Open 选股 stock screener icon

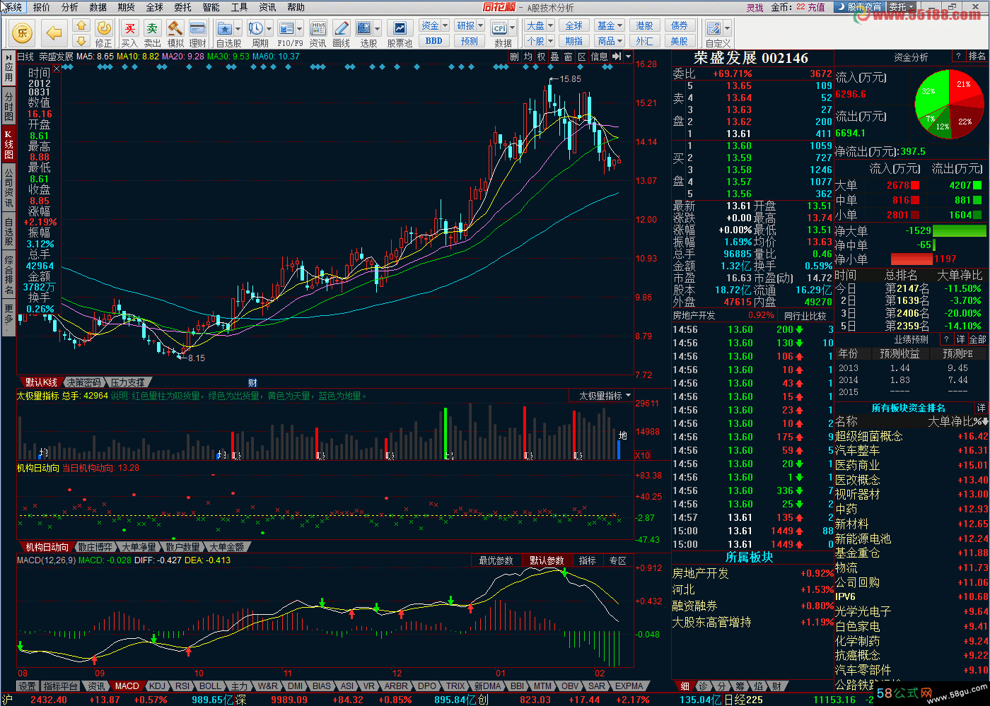pyautogui.click(x=364, y=28)
